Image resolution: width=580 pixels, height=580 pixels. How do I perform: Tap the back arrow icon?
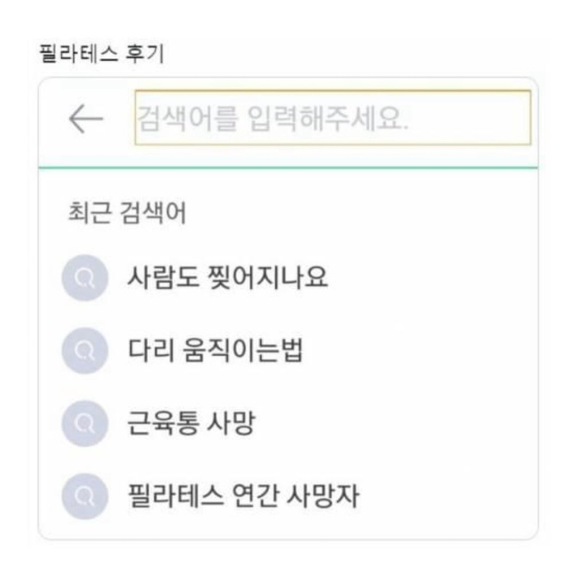click(x=86, y=118)
